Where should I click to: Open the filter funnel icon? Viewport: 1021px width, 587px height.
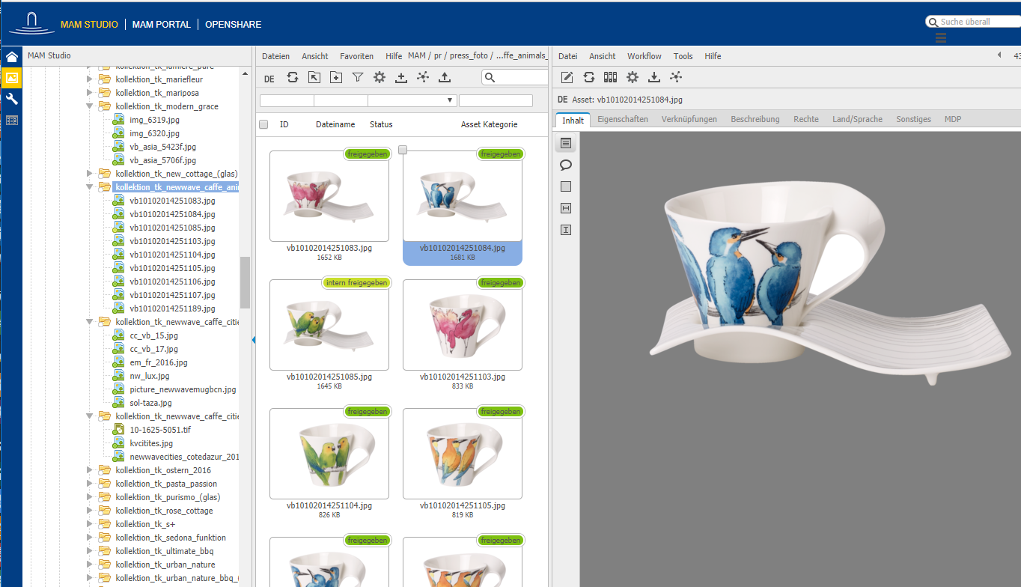coord(358,77)
